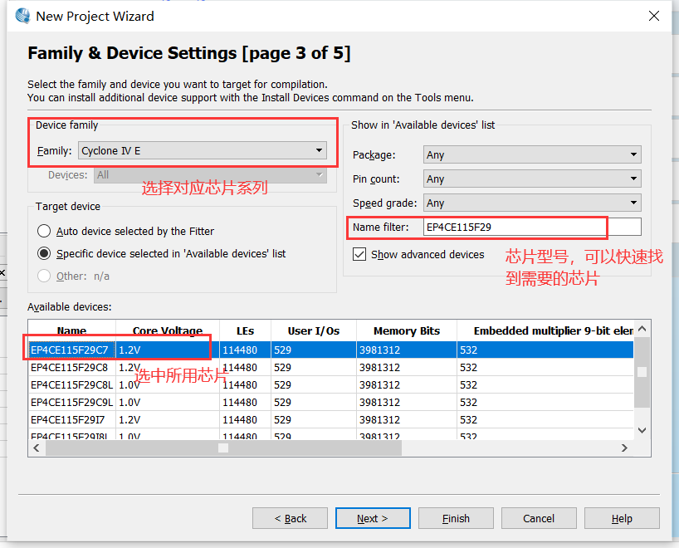Click the vertical scrollbar thumb of device list

[642, 372]
